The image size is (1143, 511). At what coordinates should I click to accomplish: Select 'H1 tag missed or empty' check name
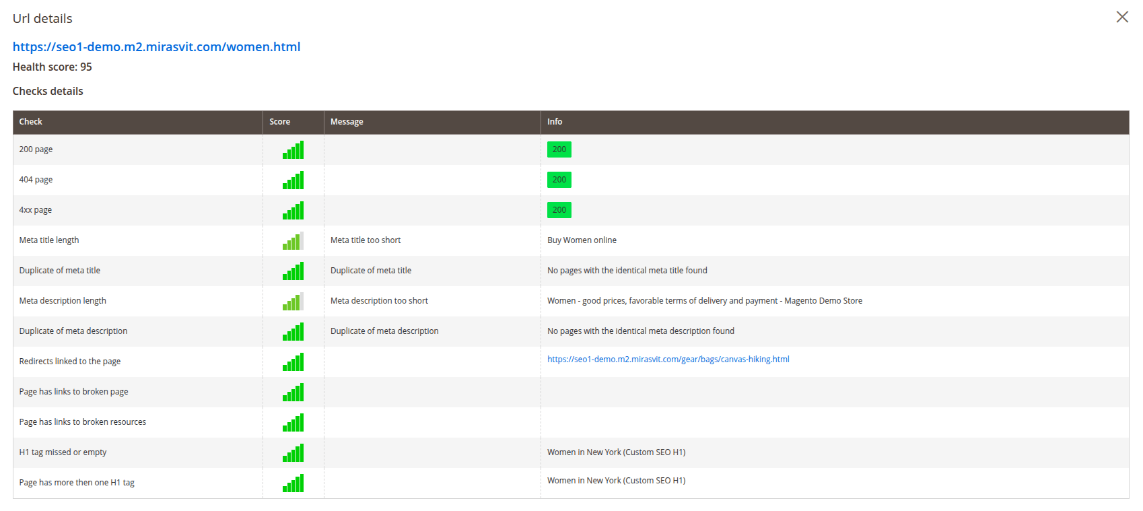[63, 452]
